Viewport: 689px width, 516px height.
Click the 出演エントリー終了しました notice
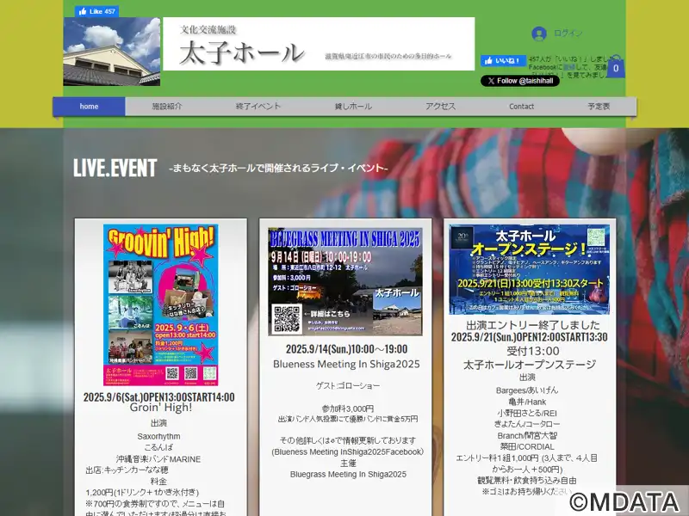(x=532, y=325)
